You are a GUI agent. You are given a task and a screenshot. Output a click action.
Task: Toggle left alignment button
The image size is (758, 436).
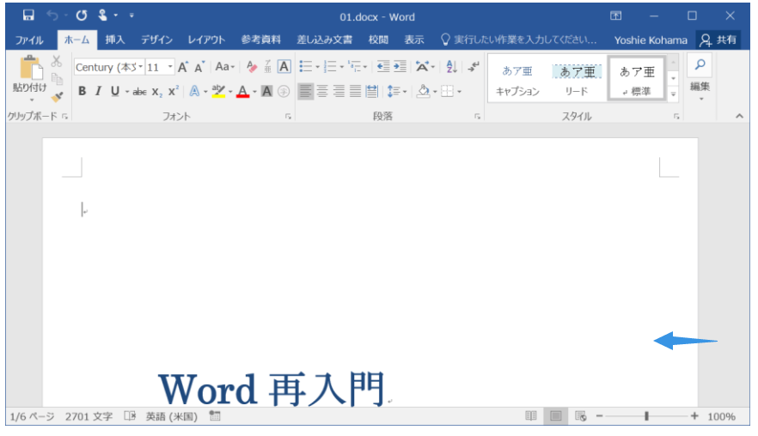point(306,91)
